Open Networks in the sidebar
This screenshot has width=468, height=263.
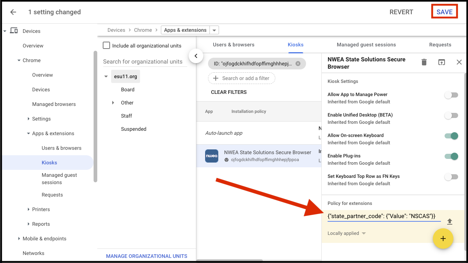(x=33, y=253)
